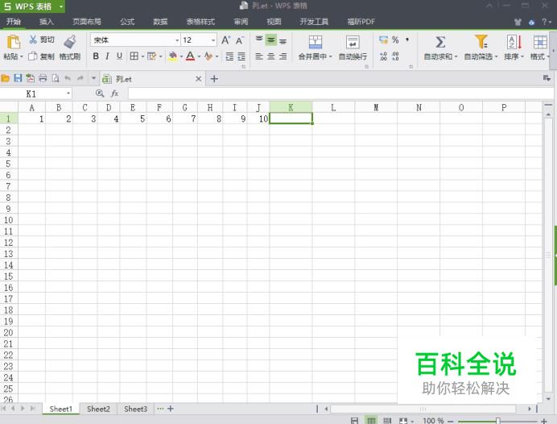Switch to Formulas tab
The height and width of the screenshot is (424, 557).
coord(127,22)
